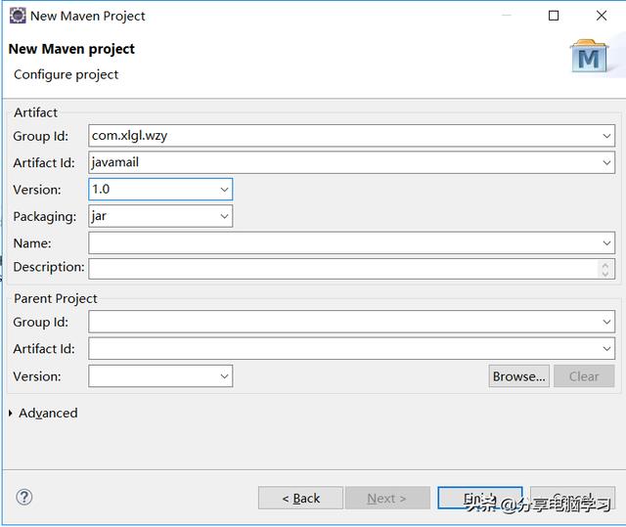Maximize the New Maven Project window
This screenshot has width=626, height=527.
(x=554, y=16)
